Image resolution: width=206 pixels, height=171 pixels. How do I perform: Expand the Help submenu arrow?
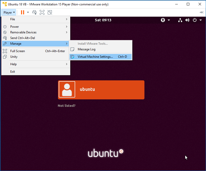point(67,64)
